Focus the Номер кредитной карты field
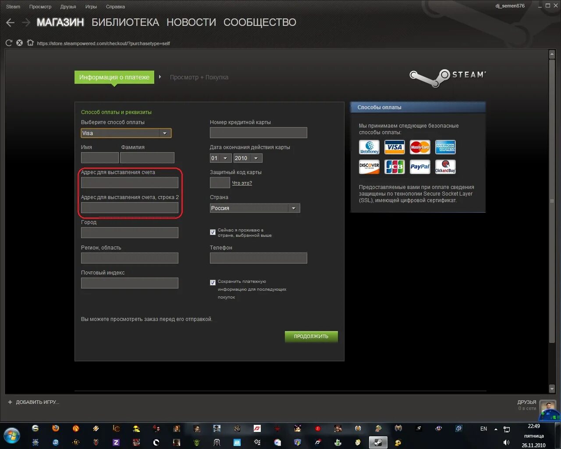Image resolution: width=561 pixels, height=449 pixels. [259, 133]
